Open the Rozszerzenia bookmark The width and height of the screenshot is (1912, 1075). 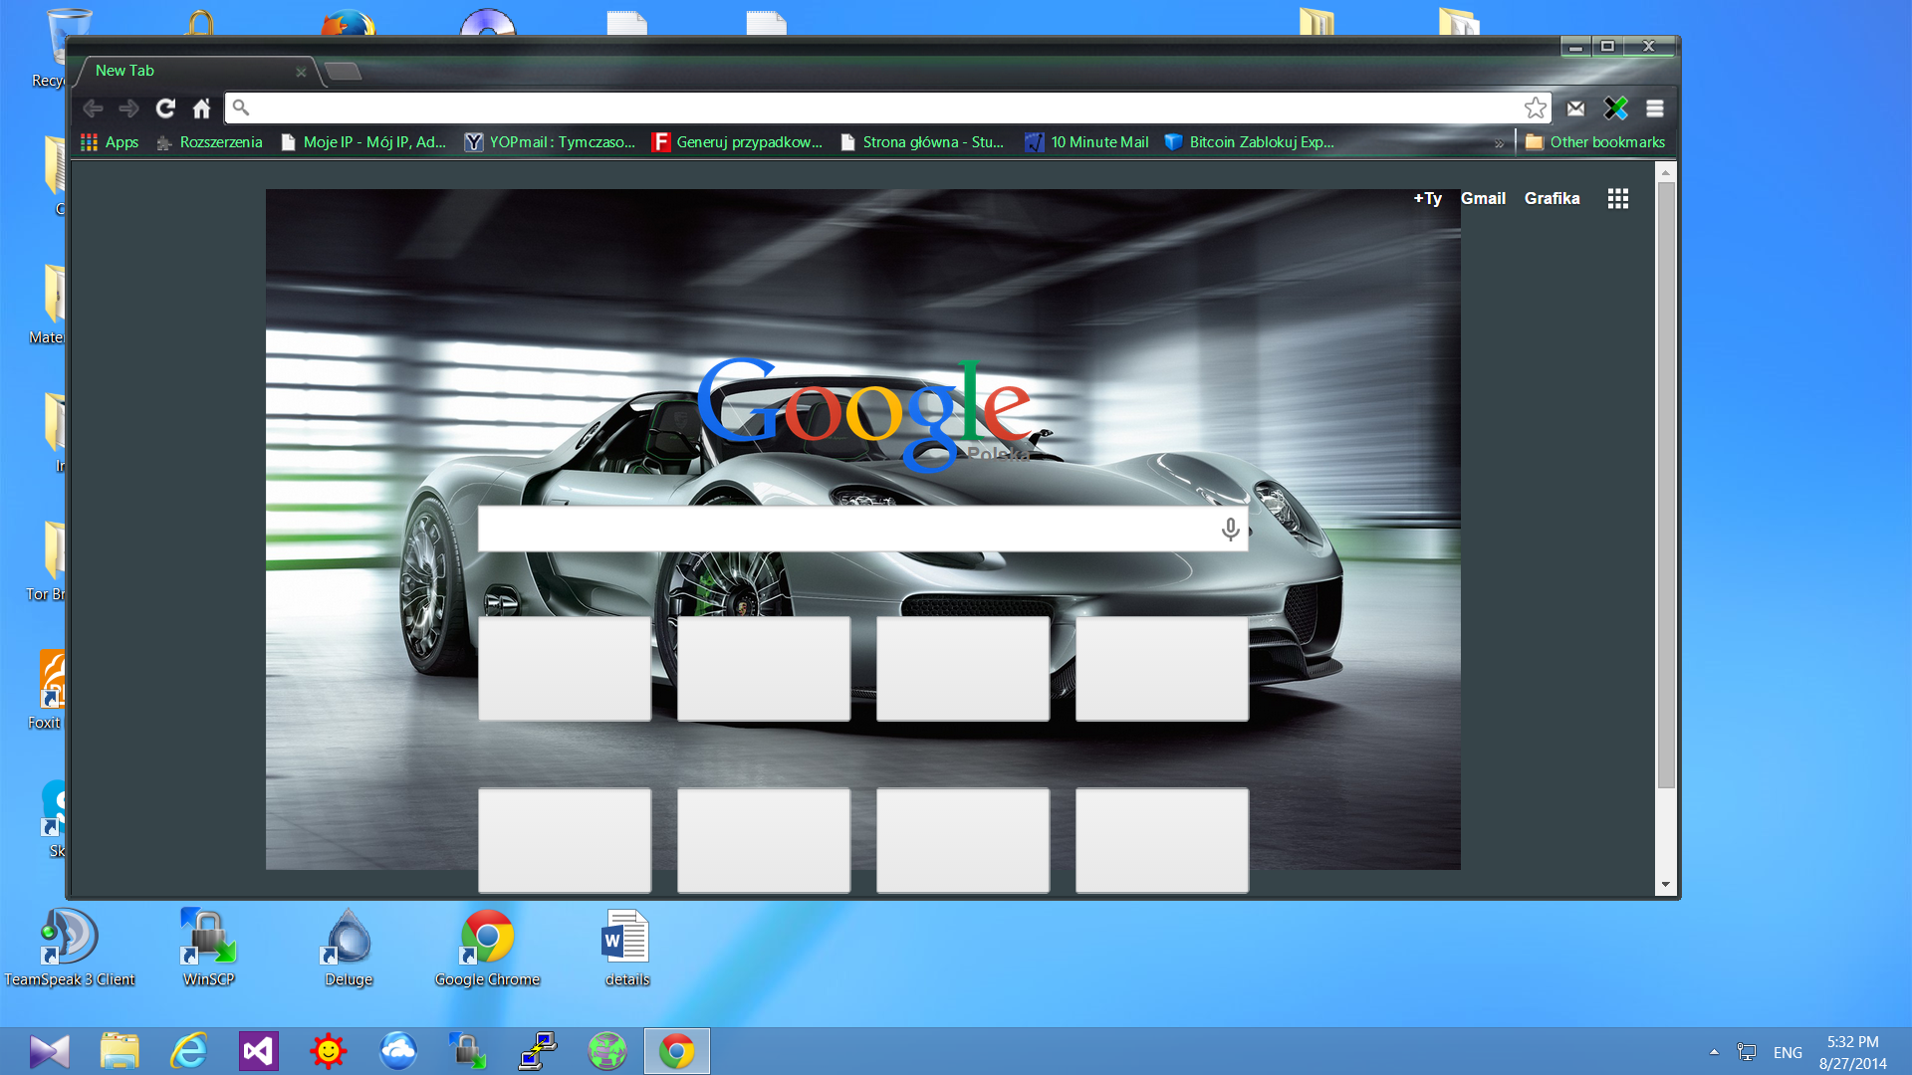[x=210, y=142]
